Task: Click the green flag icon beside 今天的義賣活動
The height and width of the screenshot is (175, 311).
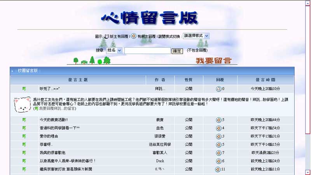Action: [24, 120]
